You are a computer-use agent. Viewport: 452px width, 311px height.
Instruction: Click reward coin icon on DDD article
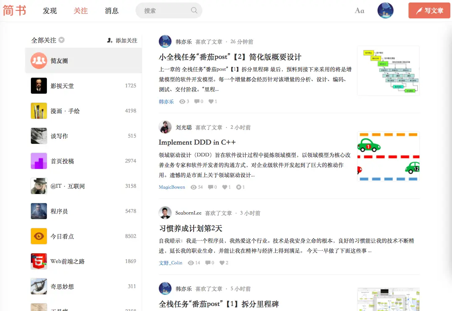pos(239,187)
